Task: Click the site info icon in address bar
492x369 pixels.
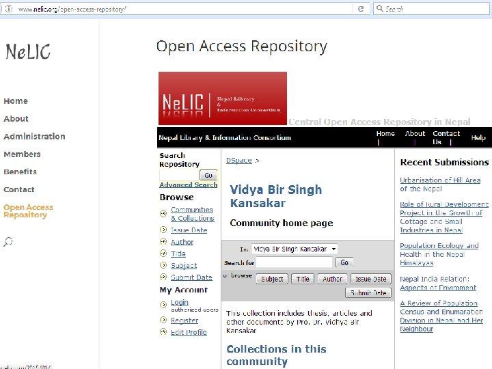Action: [x=9, y=9]
